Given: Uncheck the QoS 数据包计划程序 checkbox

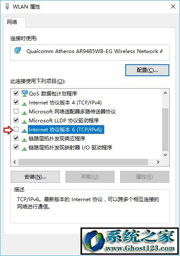Looking at the screenshot, I should tap(16, 93).
